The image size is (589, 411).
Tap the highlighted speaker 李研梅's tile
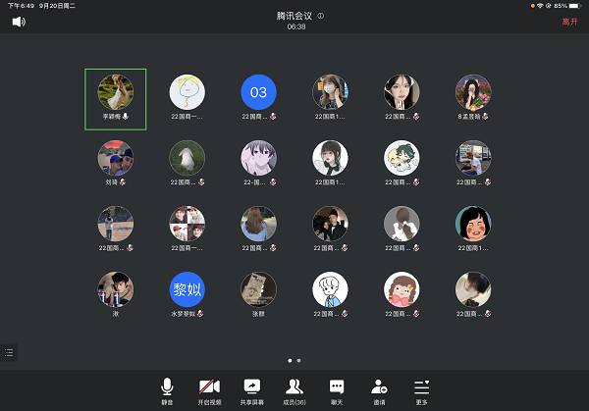116,99
